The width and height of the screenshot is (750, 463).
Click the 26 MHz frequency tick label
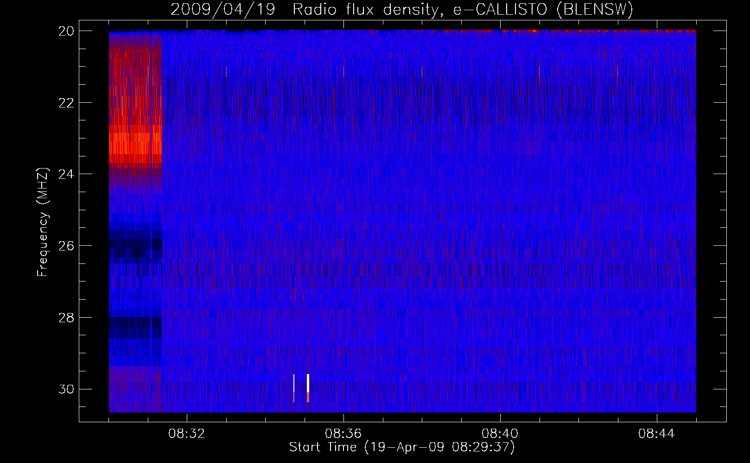coord(66,245)
